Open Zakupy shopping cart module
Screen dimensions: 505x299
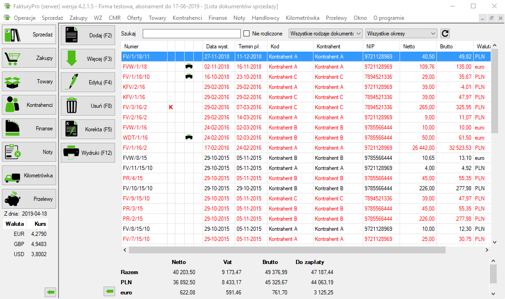(29, 58)
